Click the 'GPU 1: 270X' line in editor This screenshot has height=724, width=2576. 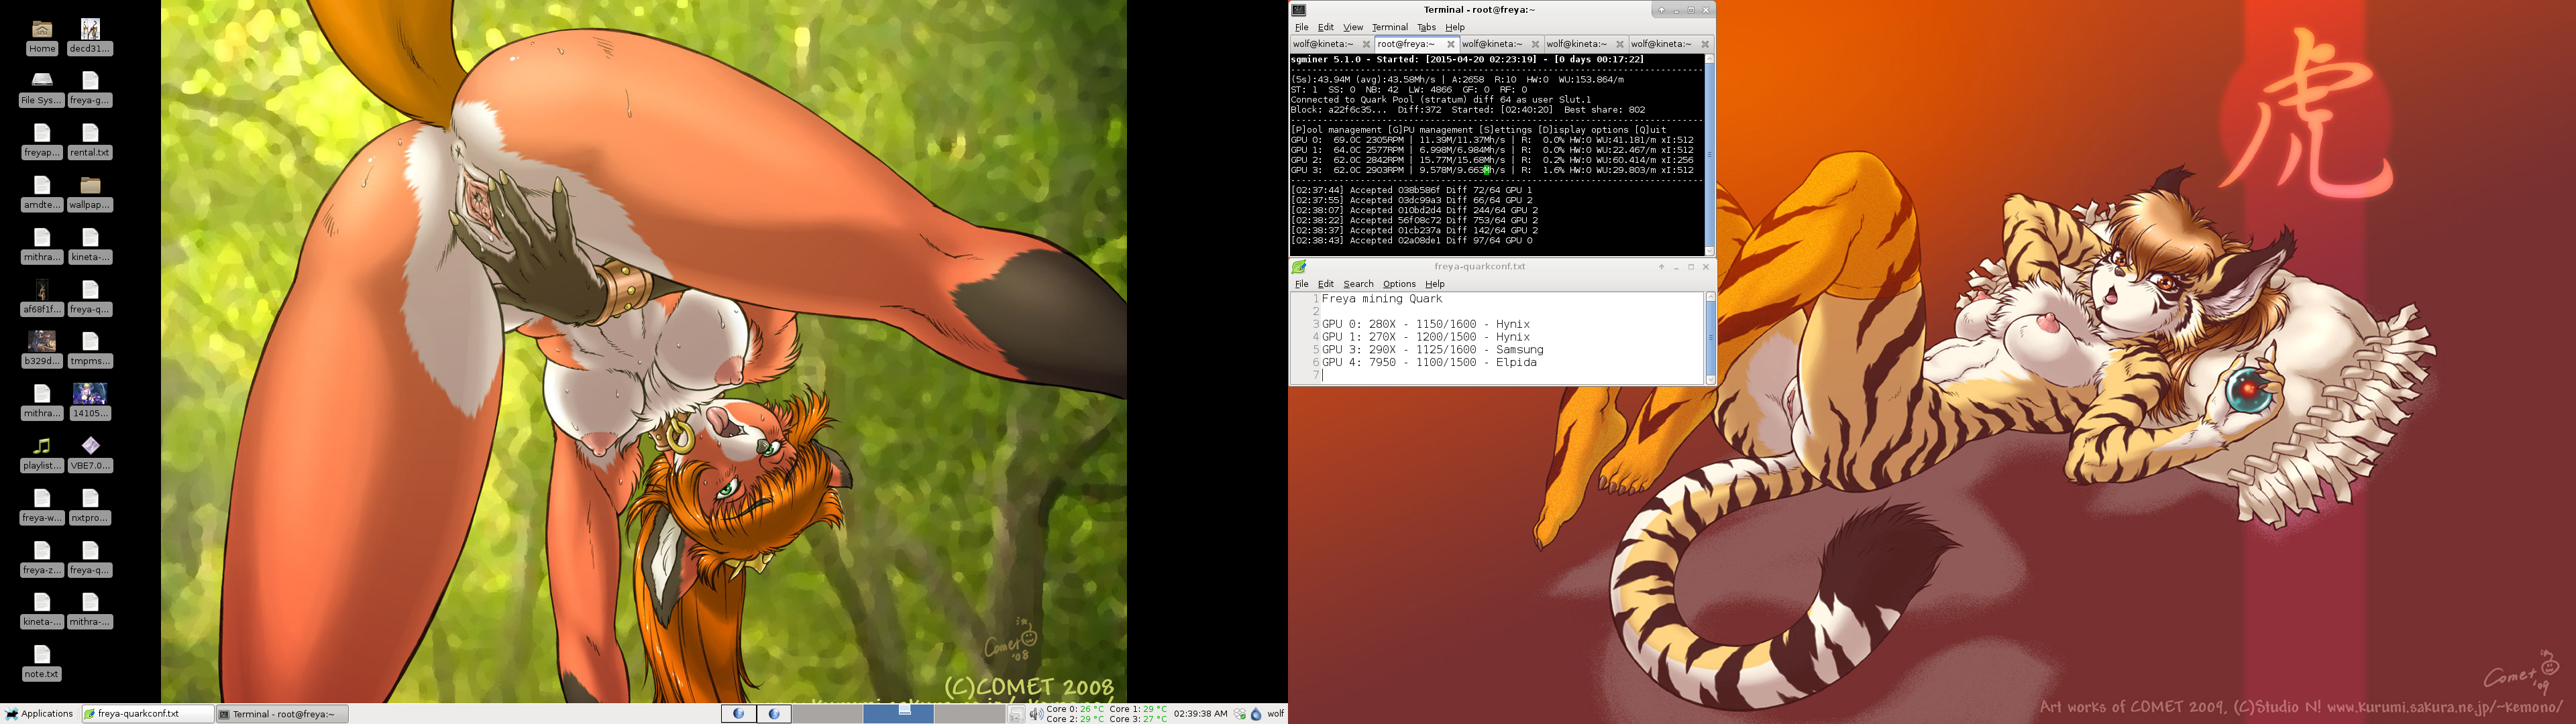point(1425,337)
